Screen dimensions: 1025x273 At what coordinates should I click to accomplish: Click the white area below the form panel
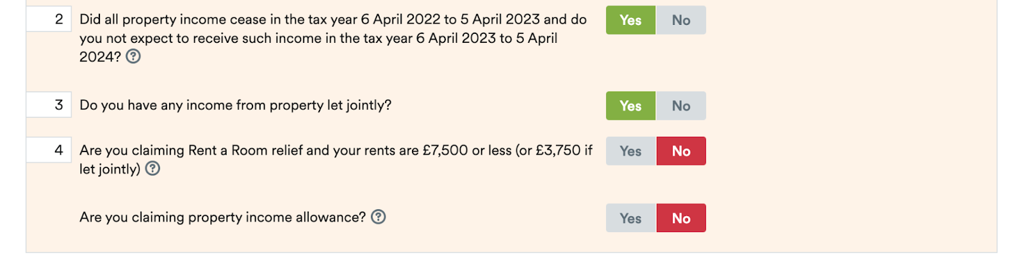point(512,263)
